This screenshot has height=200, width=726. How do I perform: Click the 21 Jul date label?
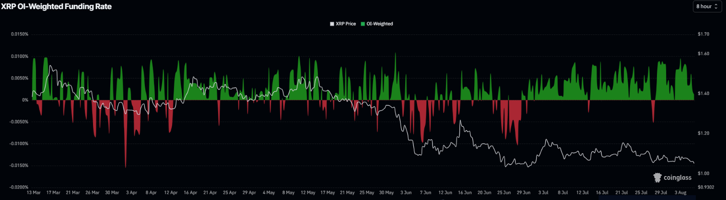click(621, 193)
